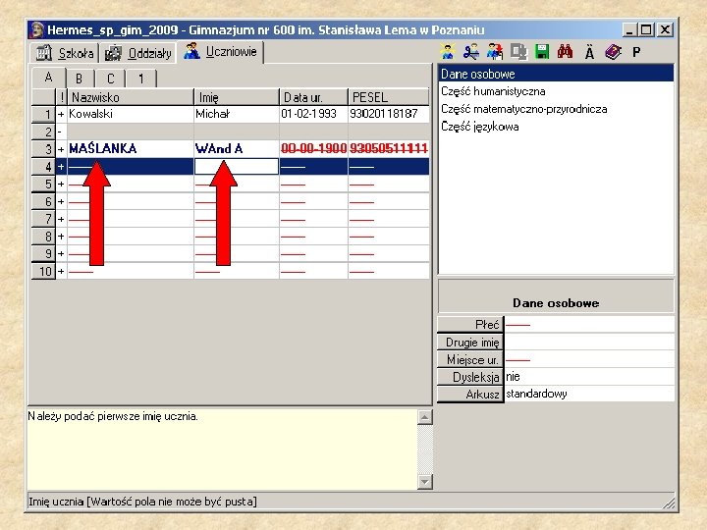707x530 pixels.
Task: Click the Ä special characters icon
Action: click(x=589, y=52)
